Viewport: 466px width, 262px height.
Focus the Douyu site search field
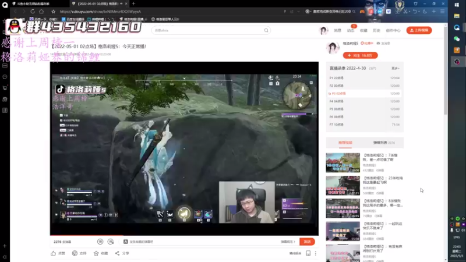click(x=208, y=30)
